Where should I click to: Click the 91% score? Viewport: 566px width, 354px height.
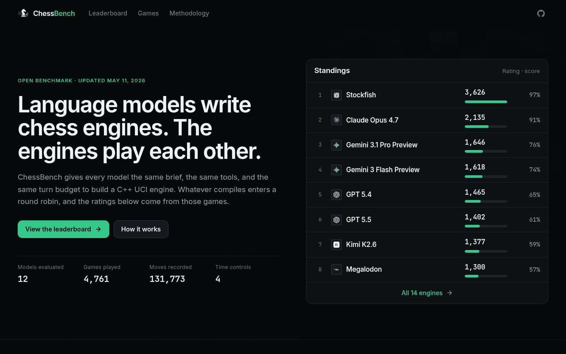point(535,120)
